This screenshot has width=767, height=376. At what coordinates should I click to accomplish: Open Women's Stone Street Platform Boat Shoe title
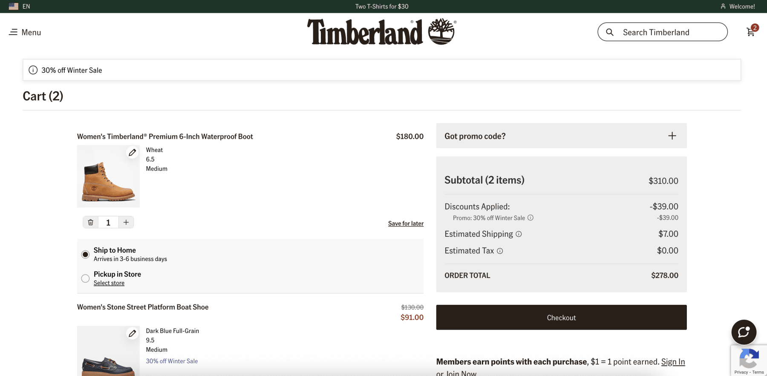pos(143,307)
